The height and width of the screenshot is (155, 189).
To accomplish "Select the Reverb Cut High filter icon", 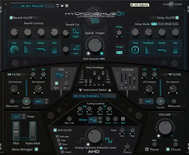I will click(x=76, y=31).
